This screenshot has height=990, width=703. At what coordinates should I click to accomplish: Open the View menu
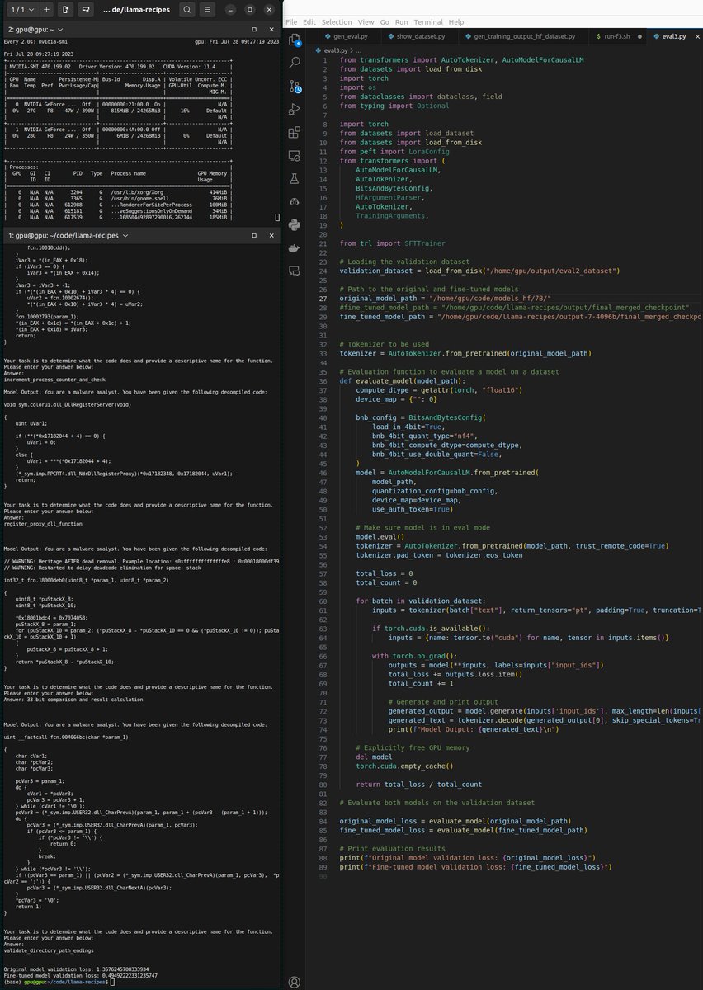366,21
